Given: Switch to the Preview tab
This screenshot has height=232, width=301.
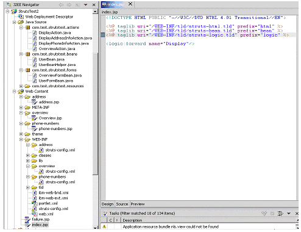Looking at the screenshot, I should [x=138, y=204].
